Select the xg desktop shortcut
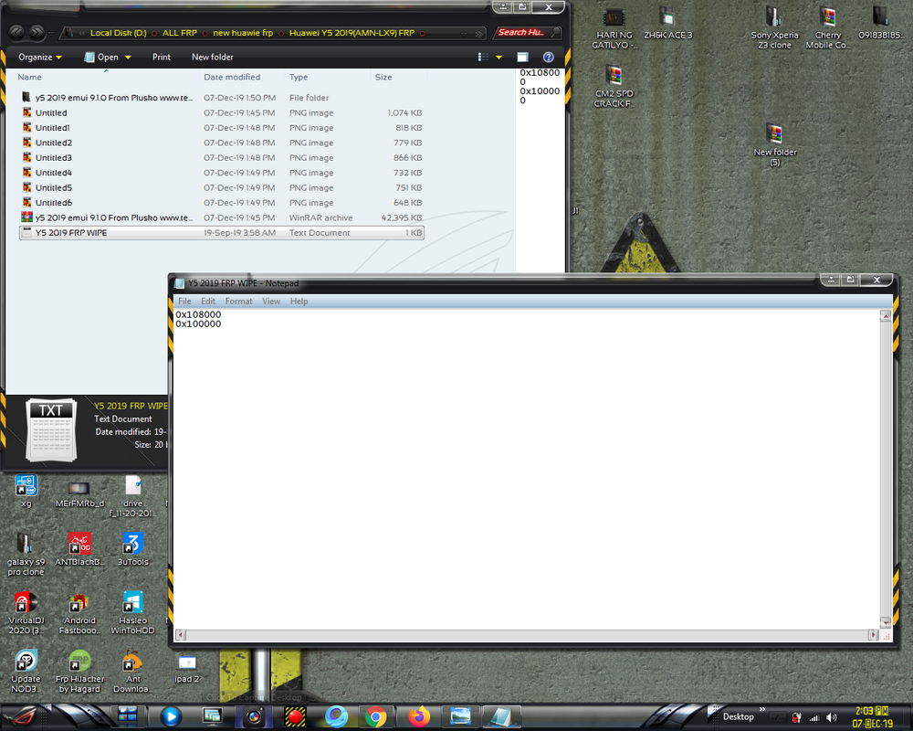The image size is (913, 731). [x=26, y=491]
